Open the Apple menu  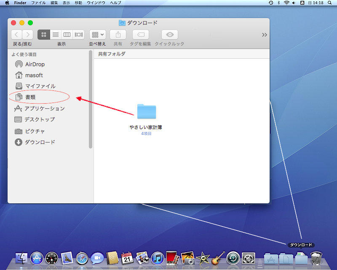7,3
